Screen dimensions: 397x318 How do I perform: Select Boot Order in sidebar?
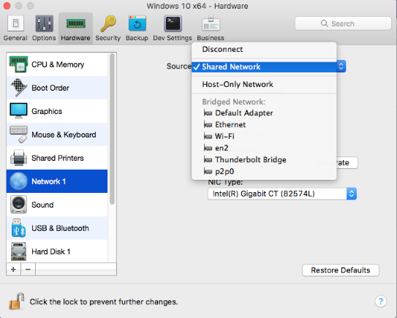pyautogui.click(x=57, y=88)
